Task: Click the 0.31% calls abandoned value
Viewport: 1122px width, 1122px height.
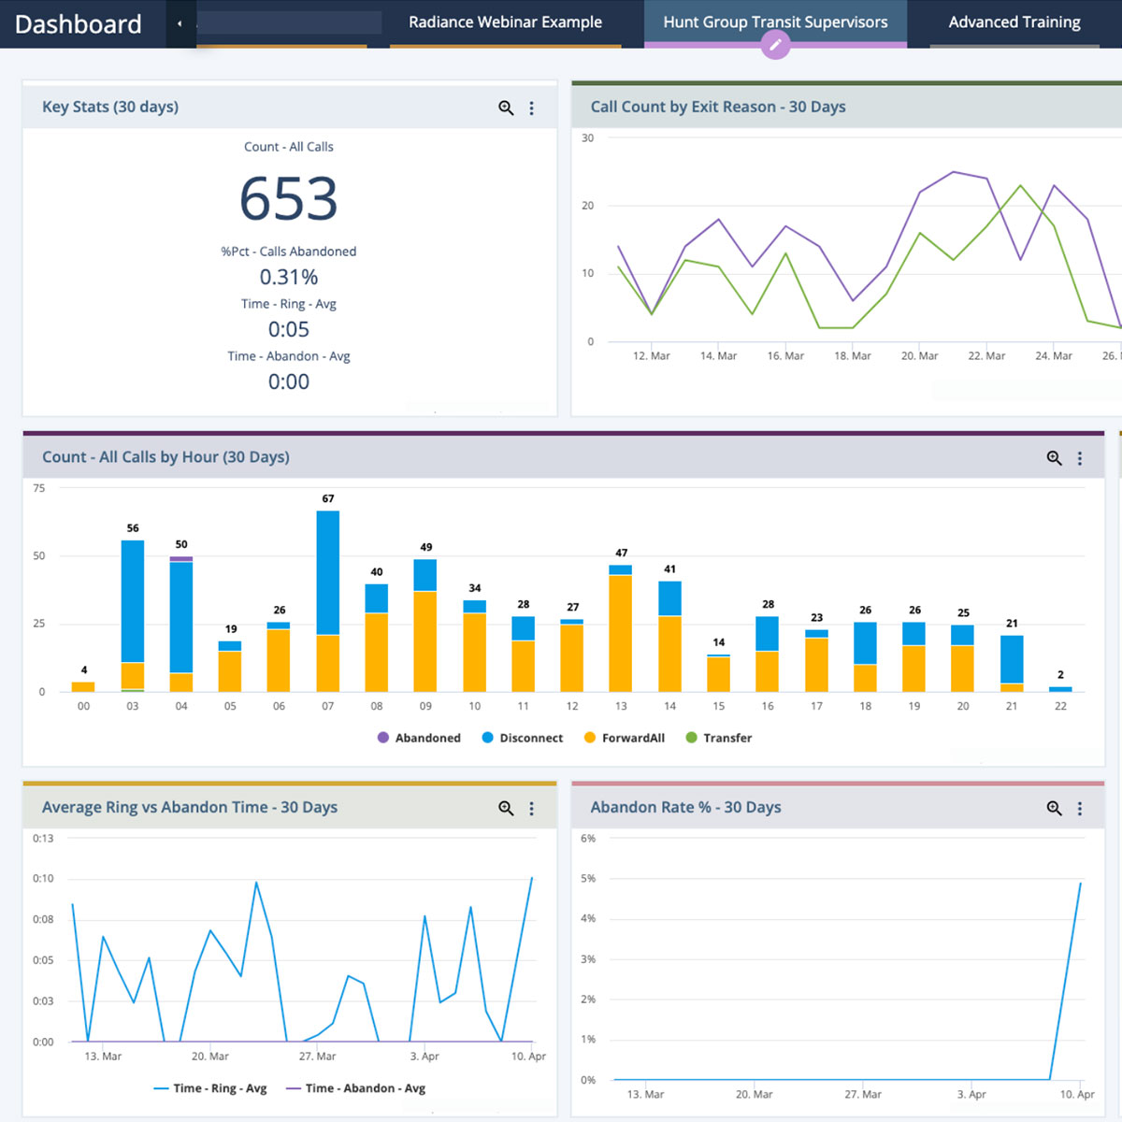Action: [289, 278]
